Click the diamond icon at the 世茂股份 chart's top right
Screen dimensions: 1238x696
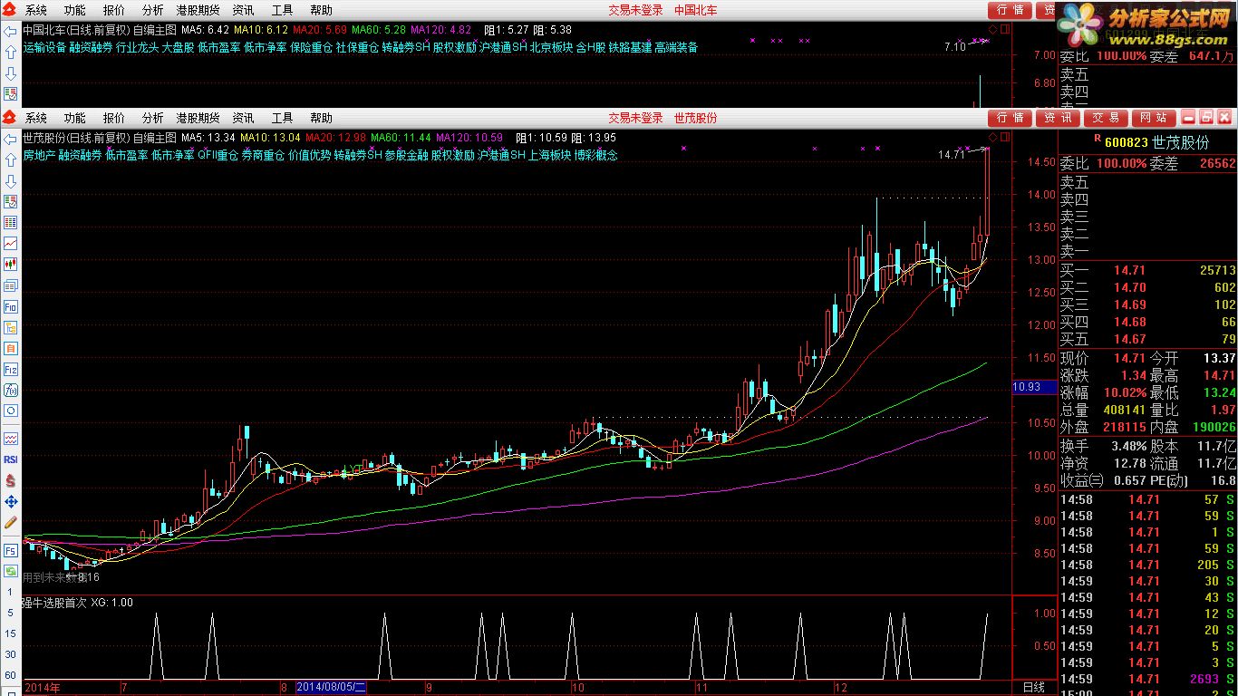coord(992,138)
